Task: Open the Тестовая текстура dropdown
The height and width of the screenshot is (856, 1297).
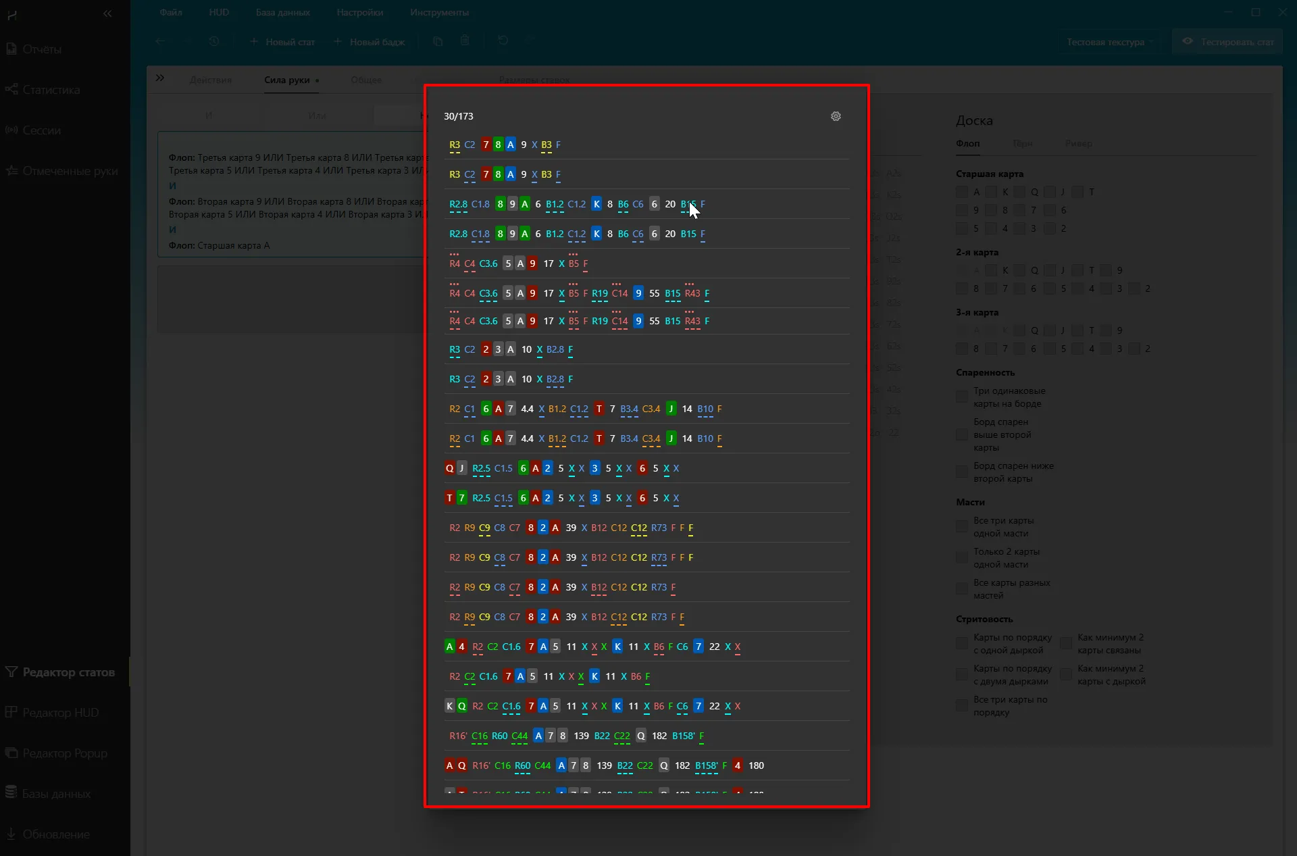Action: [1111, 42]
